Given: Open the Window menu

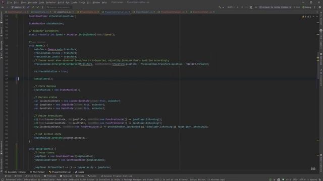Looking at the screenshot, I should click(96, 3).
